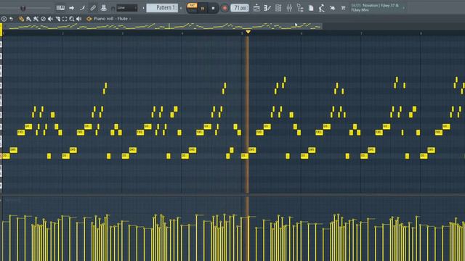Click the third brush icon in the piano roll toolbar
The image size is (465, 261).
coord(36,19)
